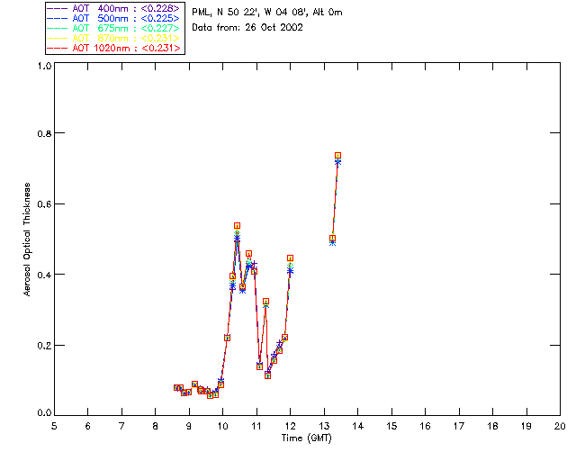Click the peak data point near 0.54 after 10 GMT

(237, 226)
